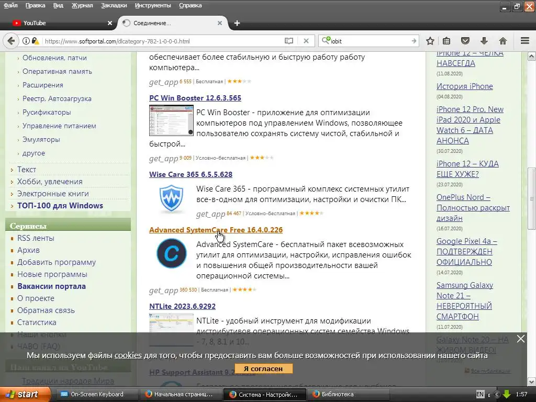Click EN language indicator in tray
Image resolution: width=536 pixels, height=402 pixels.
click(481, 394)
